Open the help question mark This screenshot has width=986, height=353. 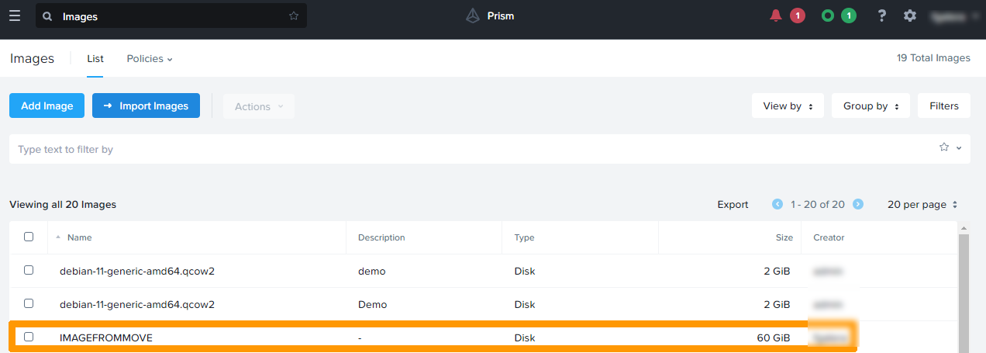pyautogui.click(x=881, y=16)
